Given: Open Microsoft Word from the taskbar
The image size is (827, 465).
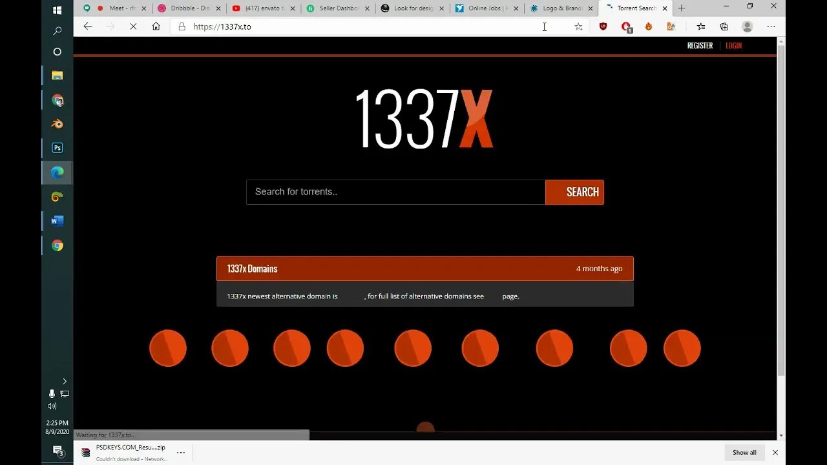Looking at the screenshot, I should [x=57, y=221].
